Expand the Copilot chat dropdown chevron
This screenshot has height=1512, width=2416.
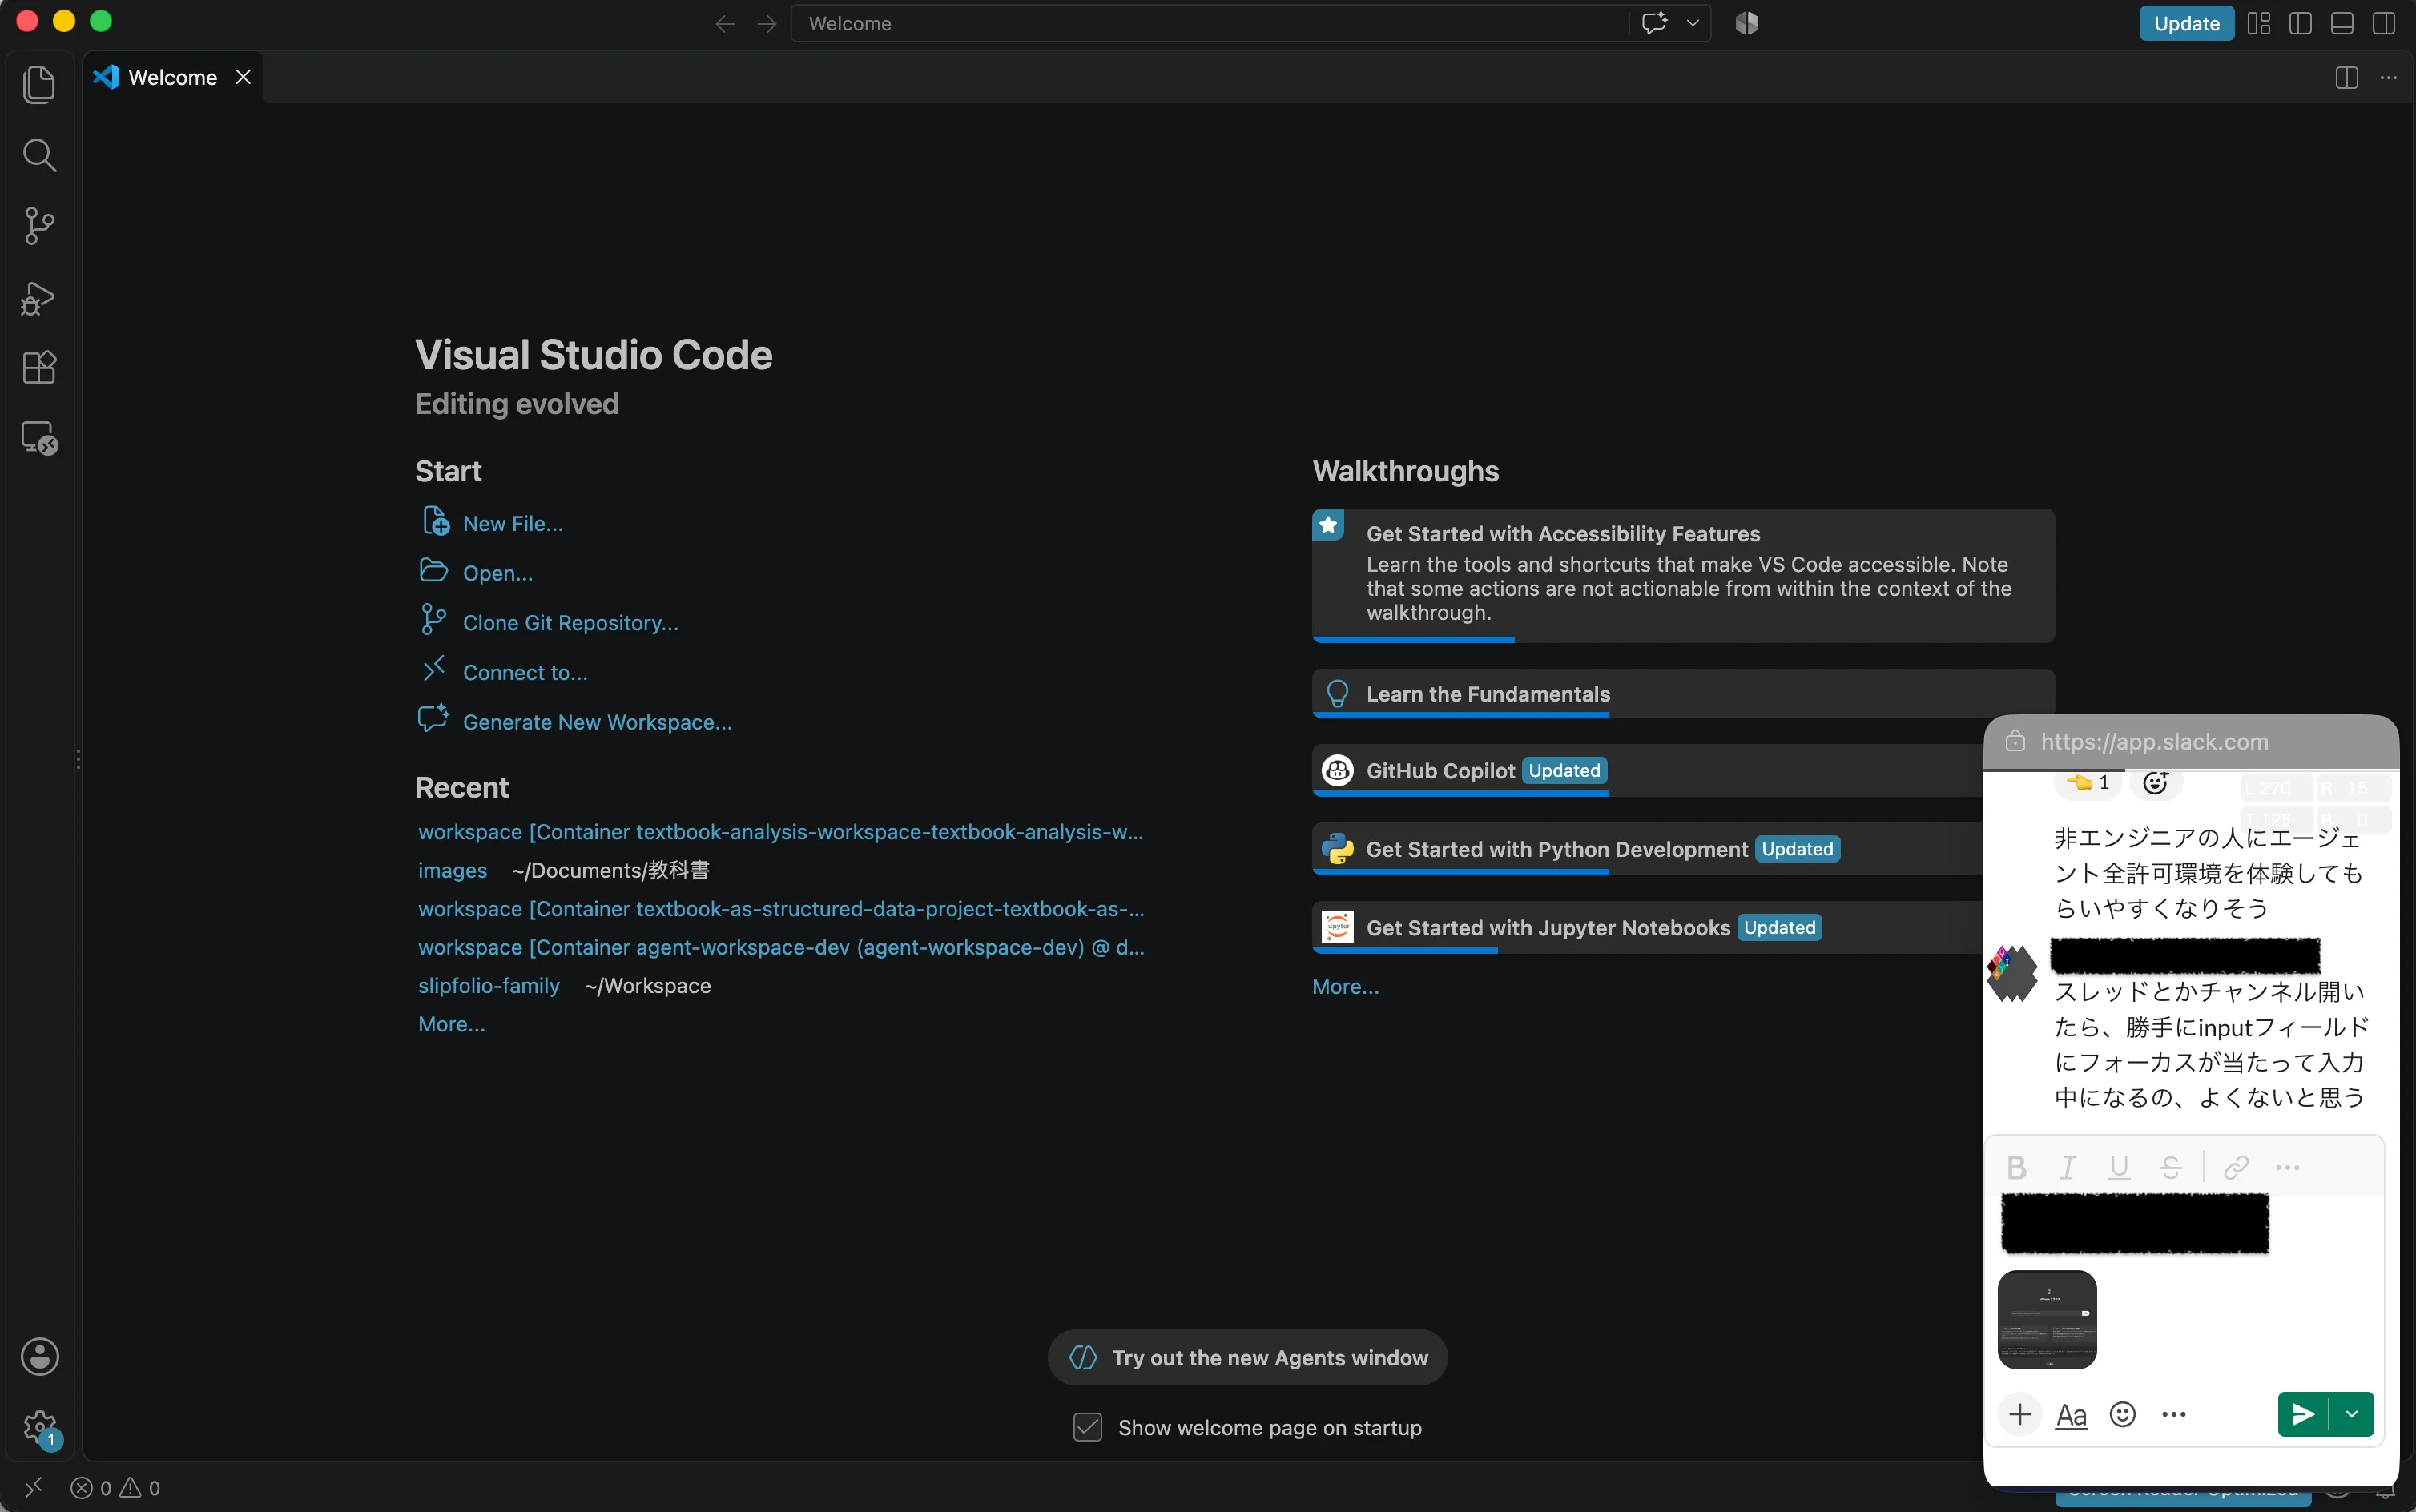click(x=1693, y=23)
